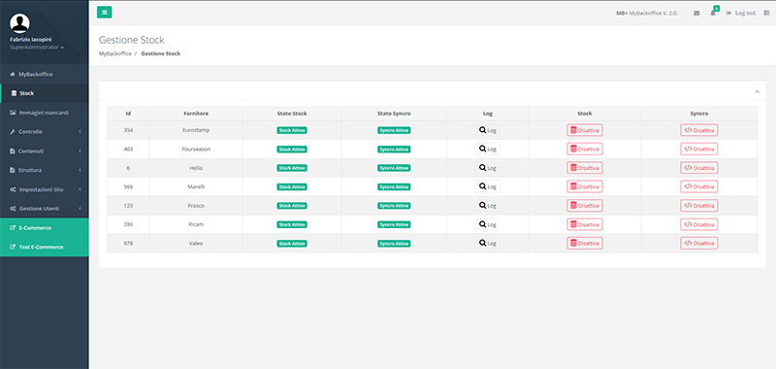776x369 pixels.
Task: Click the Gestione Stock page title
Action: click(x=132, y=40)
